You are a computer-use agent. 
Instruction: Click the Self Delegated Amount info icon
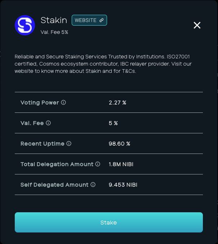tap(93, 185)
